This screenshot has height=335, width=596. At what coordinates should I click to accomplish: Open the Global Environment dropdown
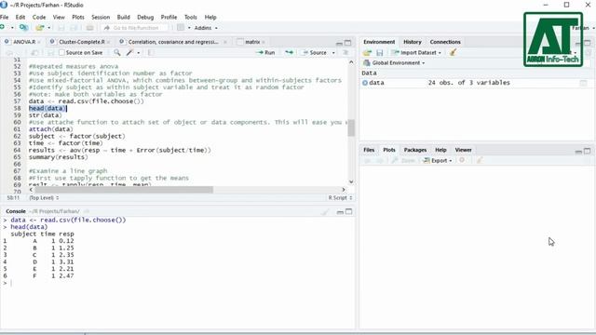(395, 62)
